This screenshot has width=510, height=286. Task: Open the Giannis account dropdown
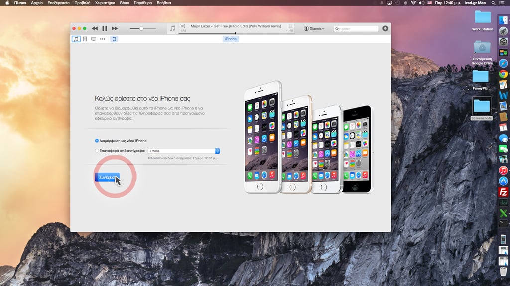pos(314,29)
